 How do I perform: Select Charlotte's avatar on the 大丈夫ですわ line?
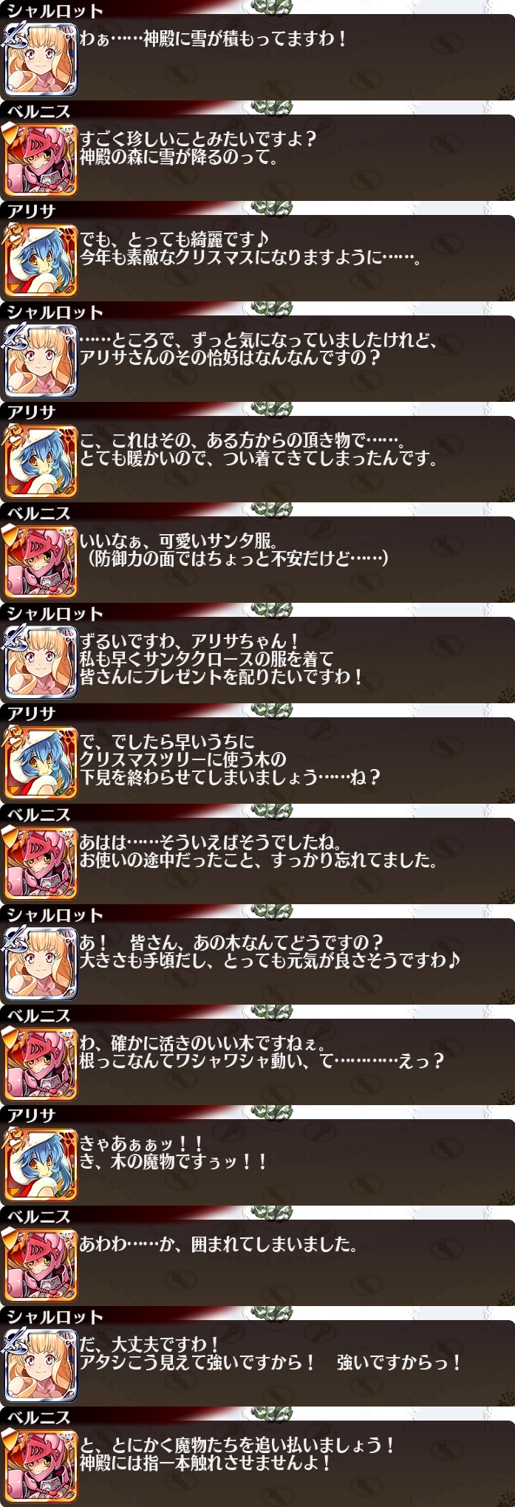pyautogui.click(x=41, y=1365)
